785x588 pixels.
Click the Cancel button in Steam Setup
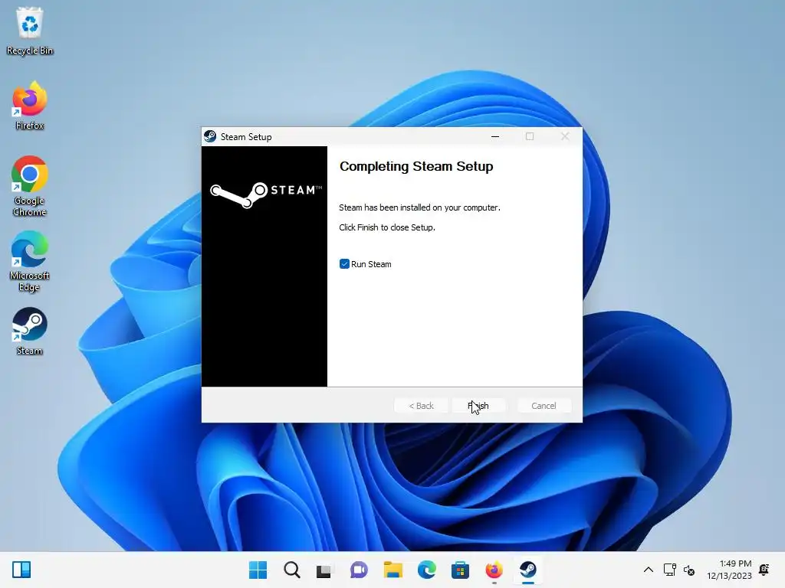(x=544, y=406)
